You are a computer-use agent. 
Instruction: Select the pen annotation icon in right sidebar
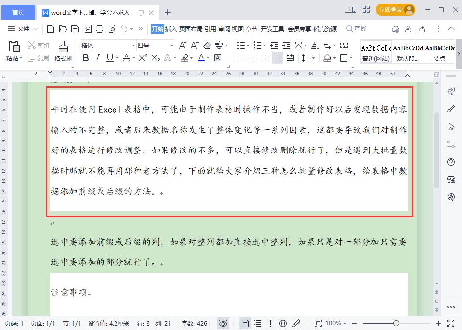tap(451, 109)
